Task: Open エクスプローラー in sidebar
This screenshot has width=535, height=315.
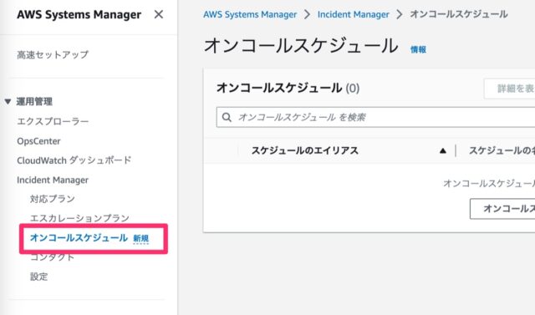Action: pos(53,121)
